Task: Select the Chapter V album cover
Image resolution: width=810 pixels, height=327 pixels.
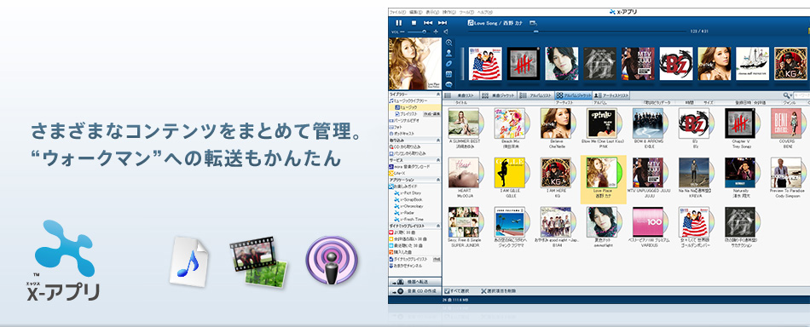Action: coord(741,123)
